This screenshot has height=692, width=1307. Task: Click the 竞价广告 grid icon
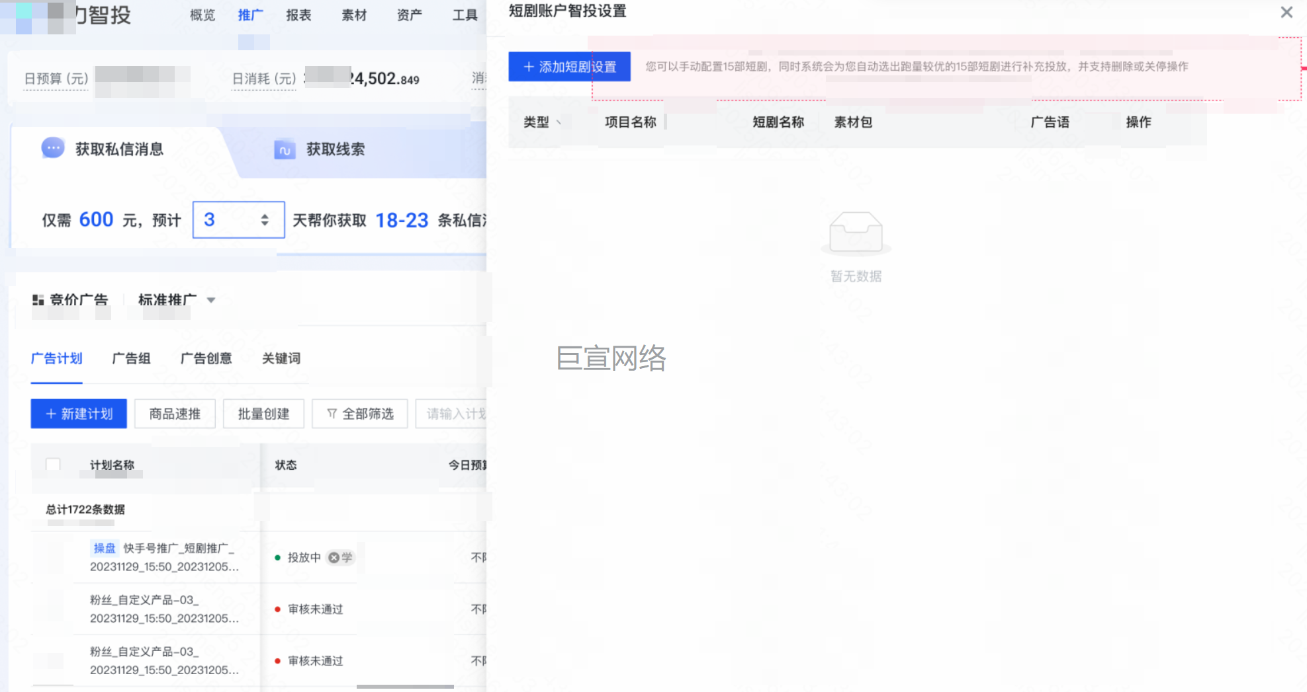[x=38, y=300]
